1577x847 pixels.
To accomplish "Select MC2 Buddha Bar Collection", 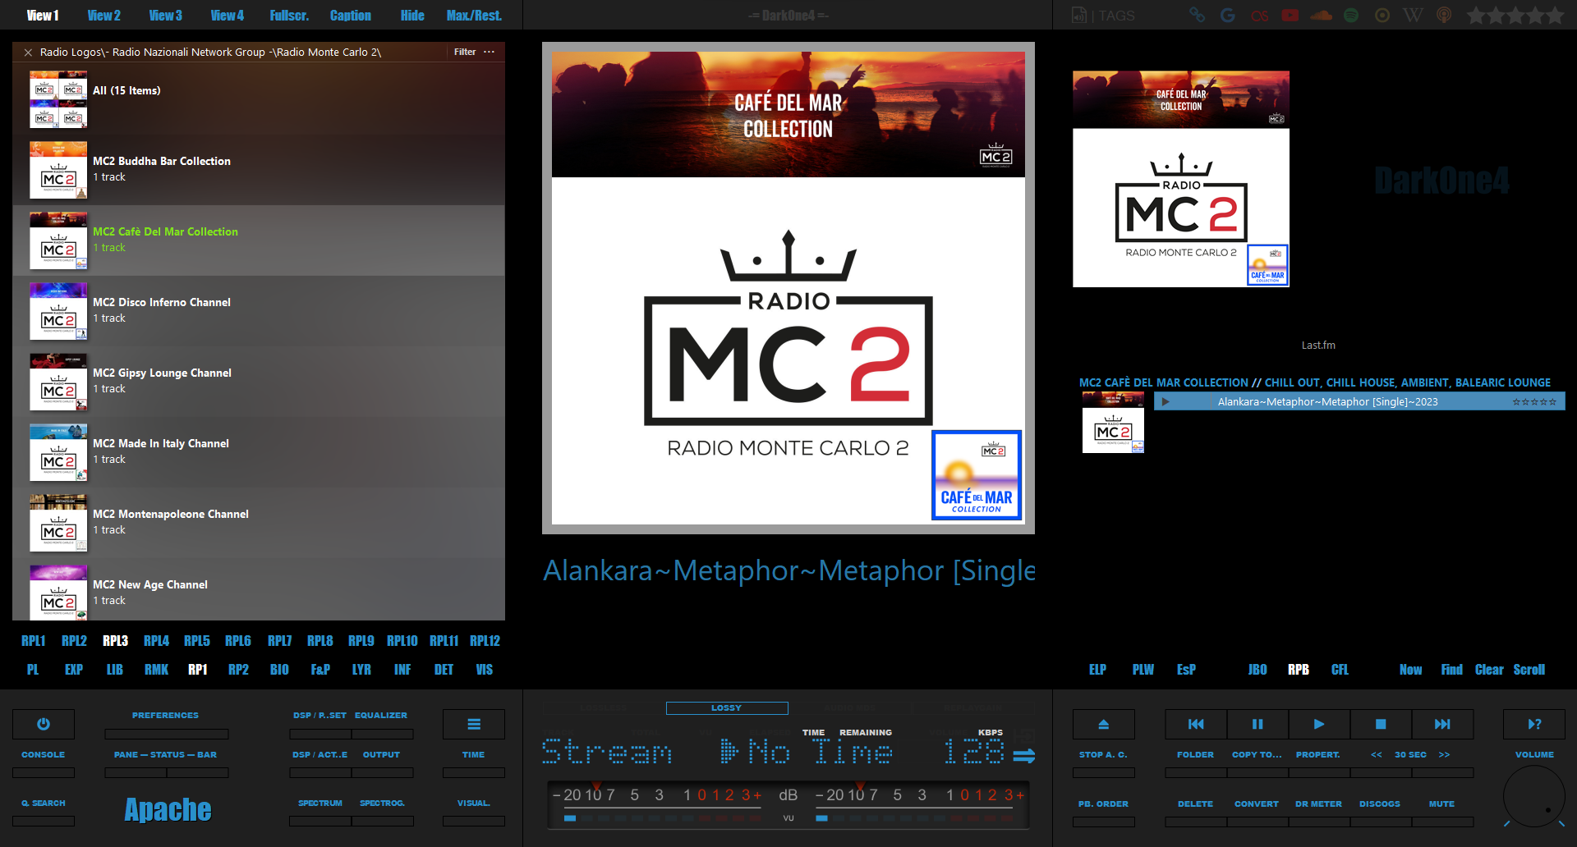I will click(x=259, y=170).
